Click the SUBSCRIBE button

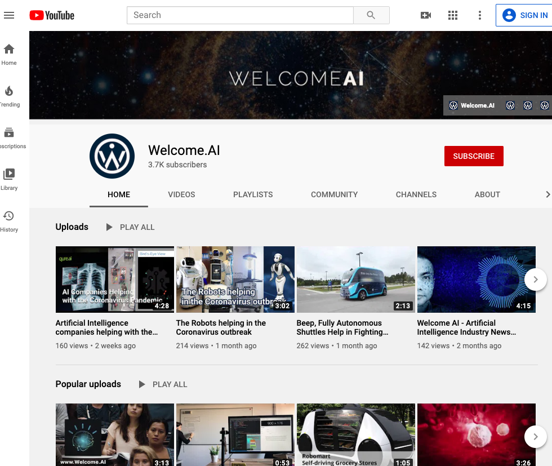pyautogui.click(x=474, y=156)
